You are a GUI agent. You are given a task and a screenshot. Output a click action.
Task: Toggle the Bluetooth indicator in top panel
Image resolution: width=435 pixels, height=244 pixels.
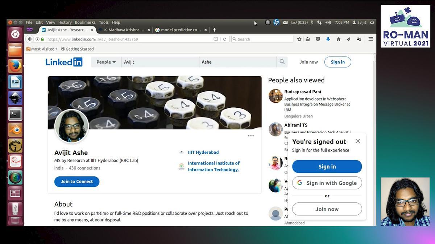[312, 22]
